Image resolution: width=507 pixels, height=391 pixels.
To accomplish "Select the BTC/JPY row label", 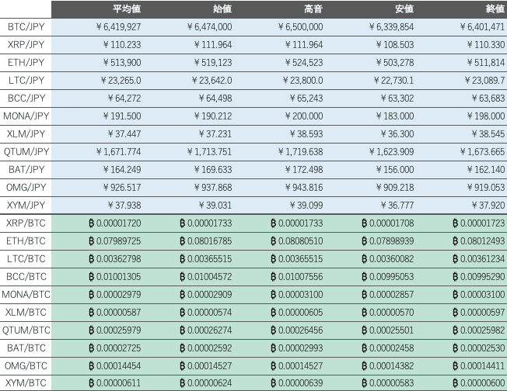I will pyautogui.click(x=26, y=27).
